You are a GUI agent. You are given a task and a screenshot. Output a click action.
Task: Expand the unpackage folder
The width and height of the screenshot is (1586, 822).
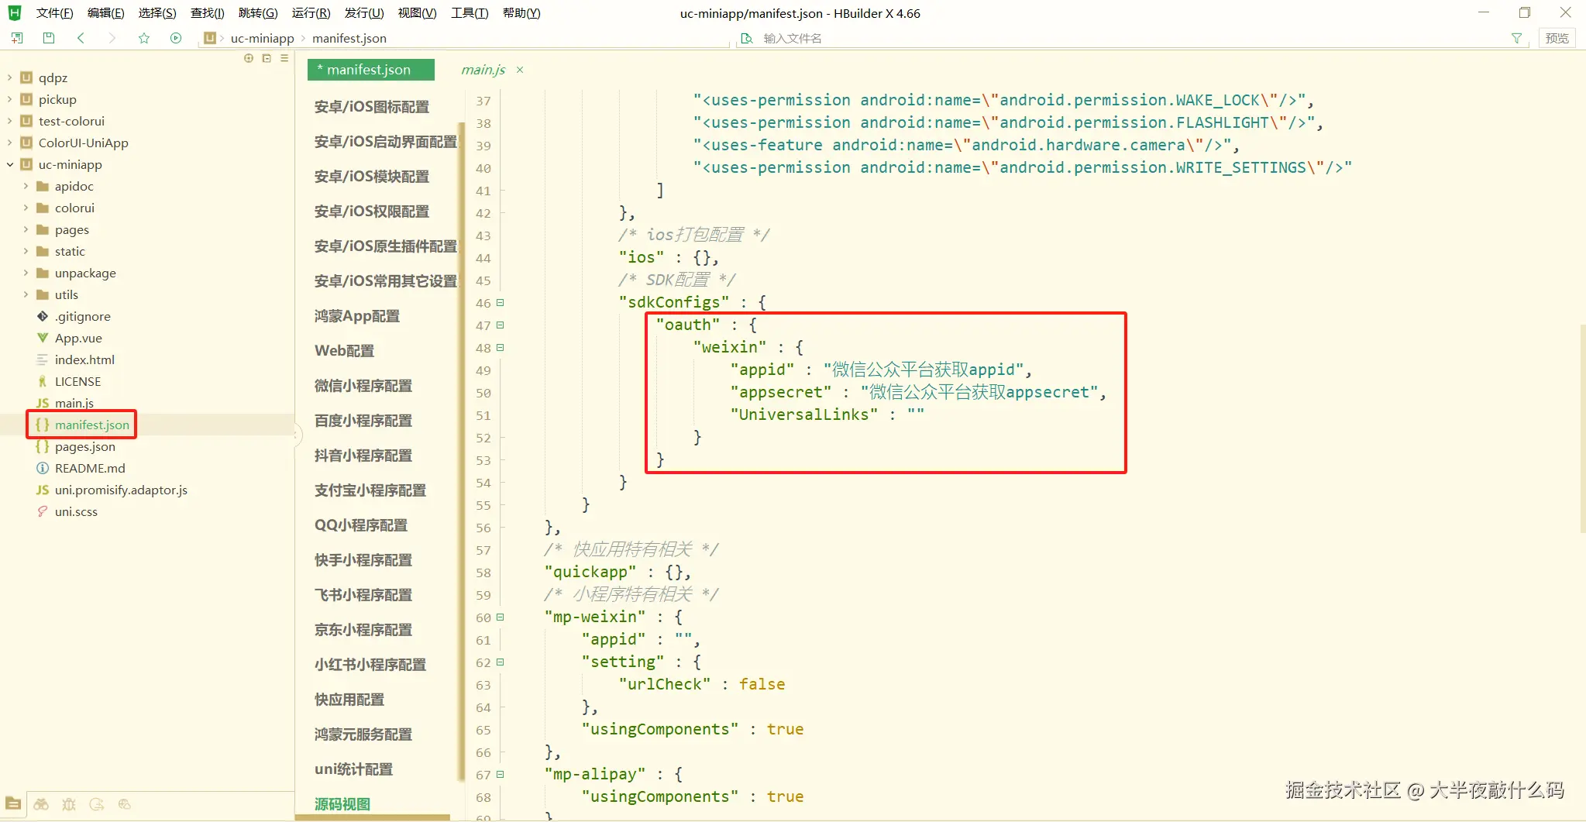point(26,273)
